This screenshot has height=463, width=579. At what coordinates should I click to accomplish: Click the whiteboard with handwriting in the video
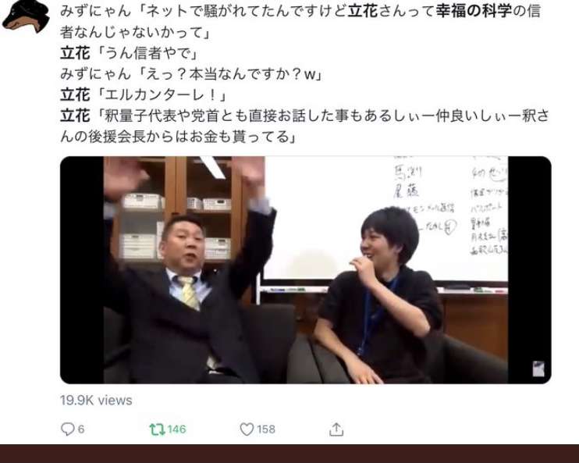tap(386, 218)
